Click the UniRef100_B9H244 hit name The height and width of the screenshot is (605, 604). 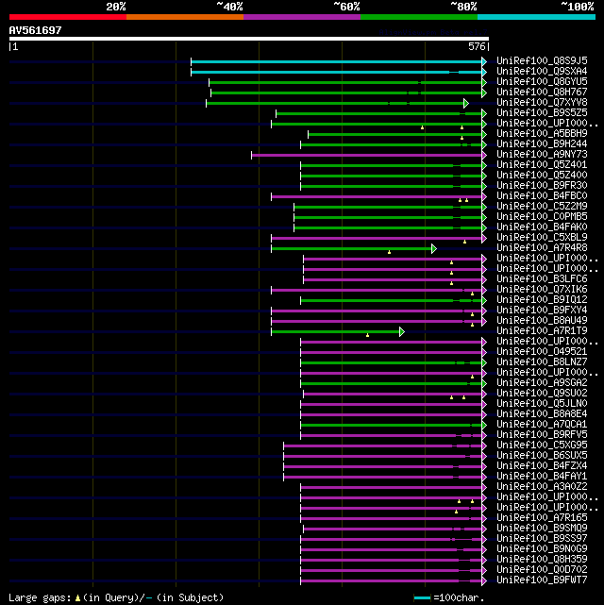[x=542, y=143]
